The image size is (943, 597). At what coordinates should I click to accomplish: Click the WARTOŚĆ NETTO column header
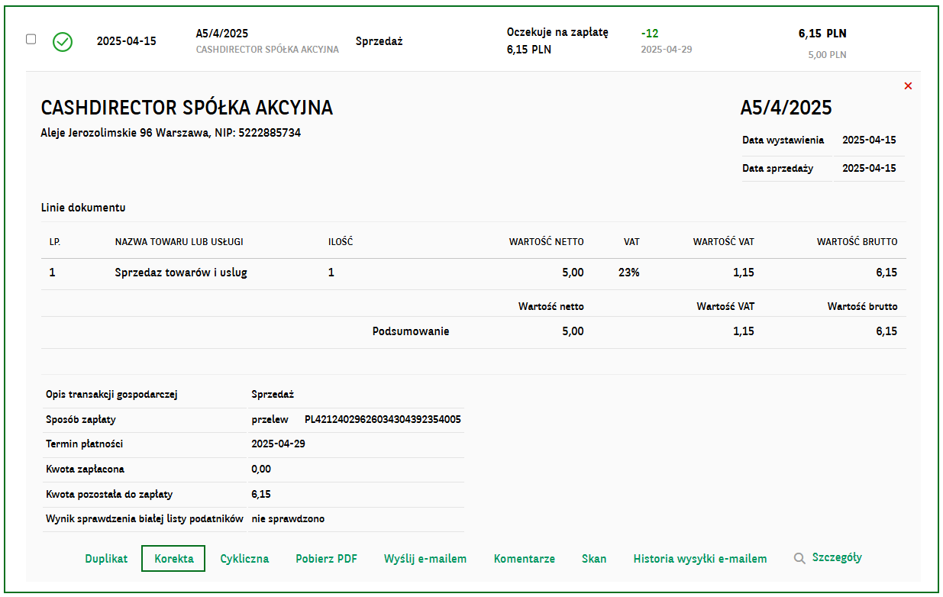coord(547,242)
